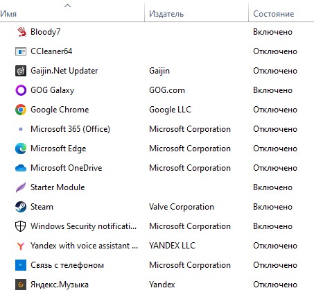Click the CCleaner64 icon
This screenshot has width=314, height=304.
[21, 51]
